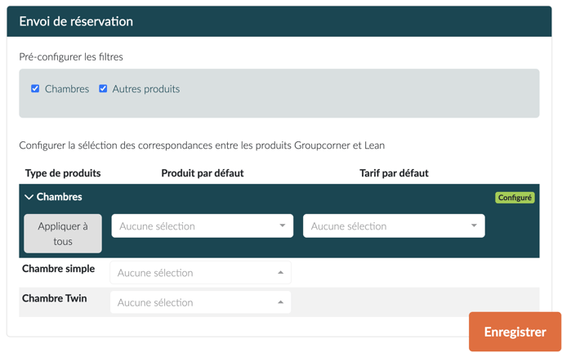Save with the Enregistrer button
Image resolution: width=562 pixels, height=357 pixels.
click(515, 332)
